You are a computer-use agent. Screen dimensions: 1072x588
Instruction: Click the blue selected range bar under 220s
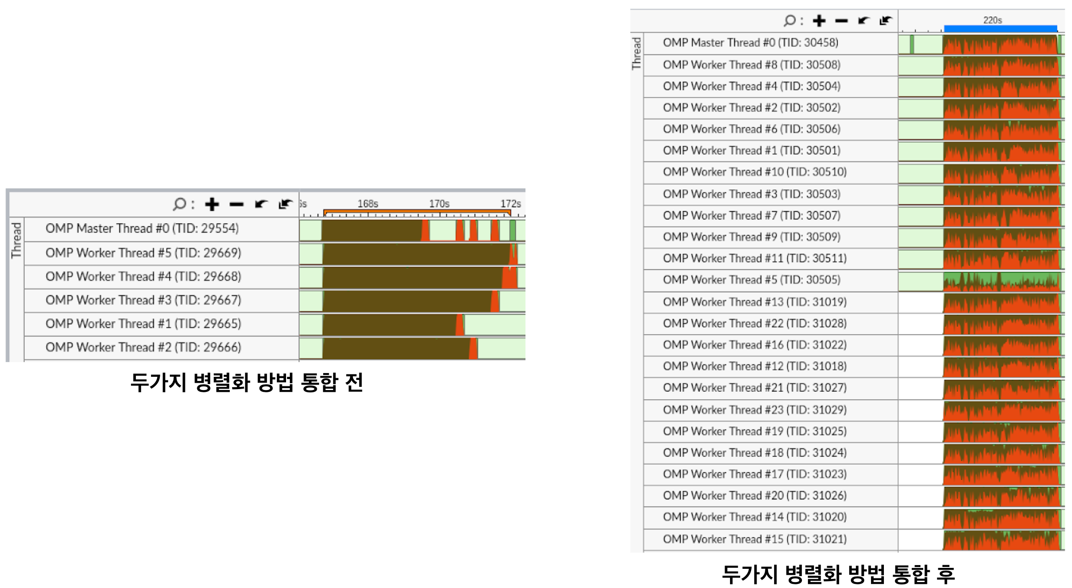click(1001, 29)
